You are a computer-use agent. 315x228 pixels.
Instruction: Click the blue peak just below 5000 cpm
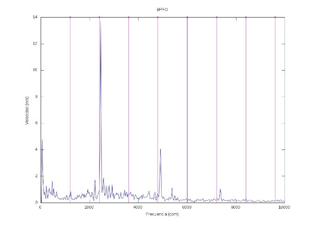[x=160, y=150]
